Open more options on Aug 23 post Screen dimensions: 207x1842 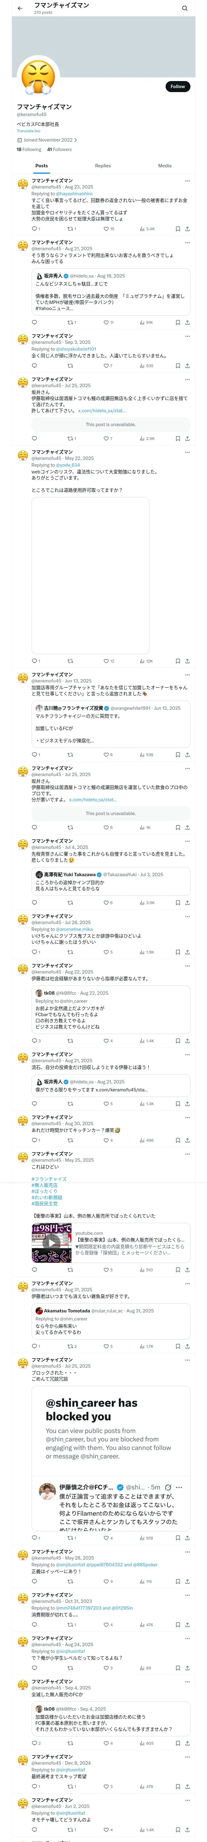(x=187, y=181)
